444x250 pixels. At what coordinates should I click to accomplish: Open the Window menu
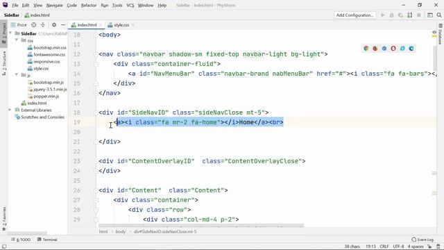(x=146, y=5)
